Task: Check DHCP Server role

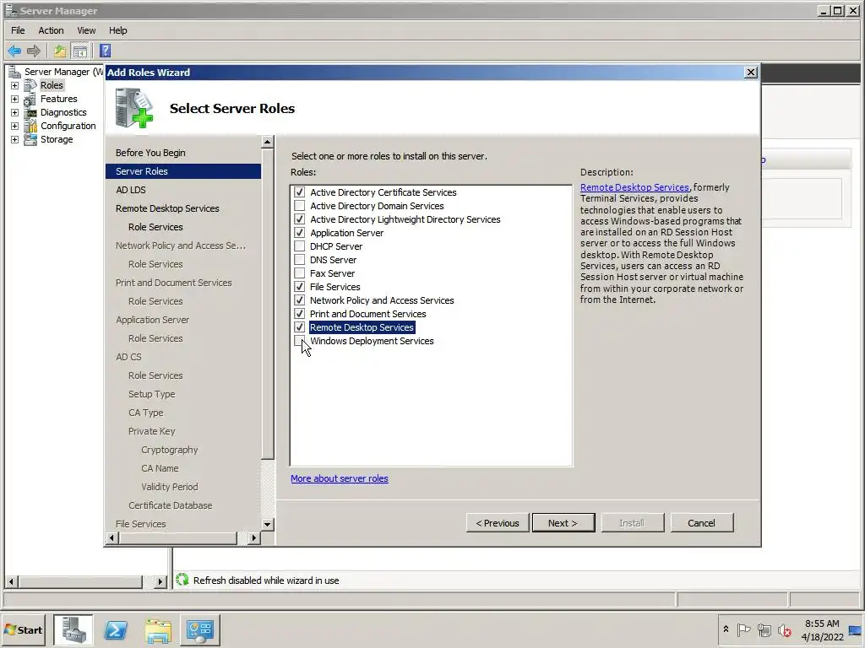Action: 300,246
